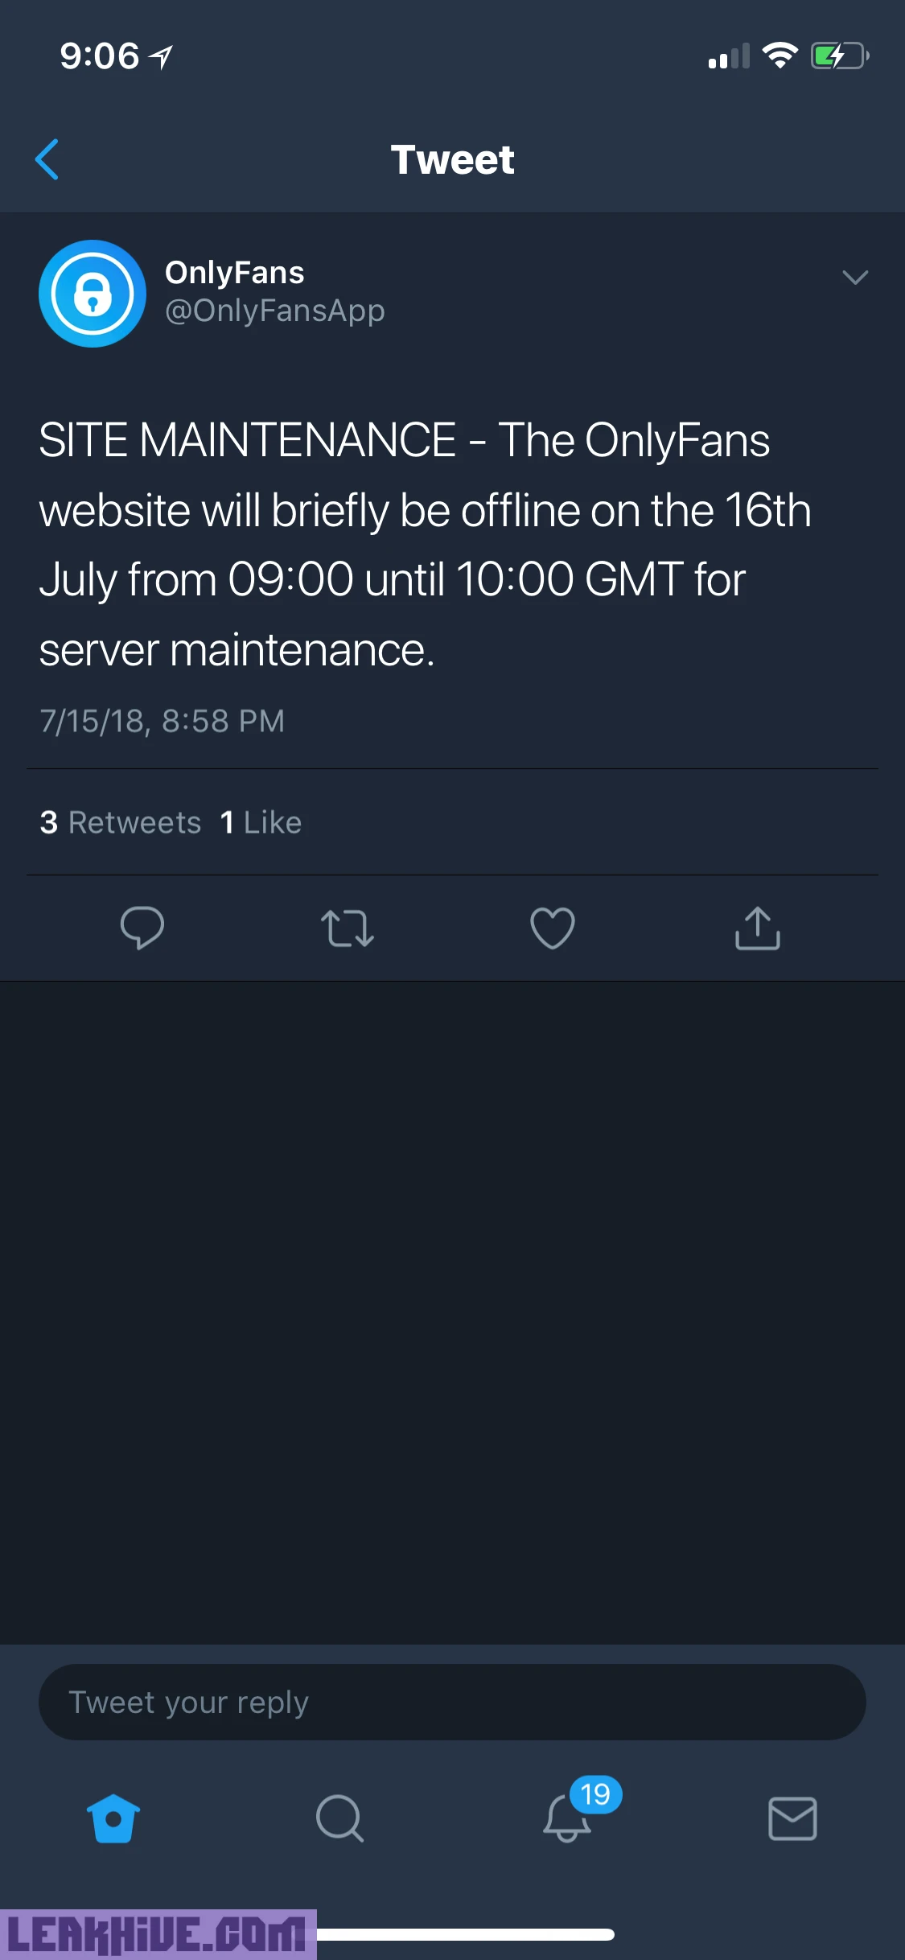Tap the tweet timestamp 7/15/18

point(162,721)
